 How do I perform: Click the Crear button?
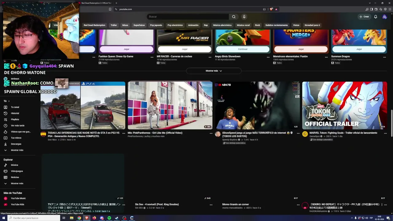click(364, 17)
